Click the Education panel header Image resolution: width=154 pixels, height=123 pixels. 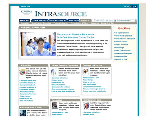(x=33, y=65)
